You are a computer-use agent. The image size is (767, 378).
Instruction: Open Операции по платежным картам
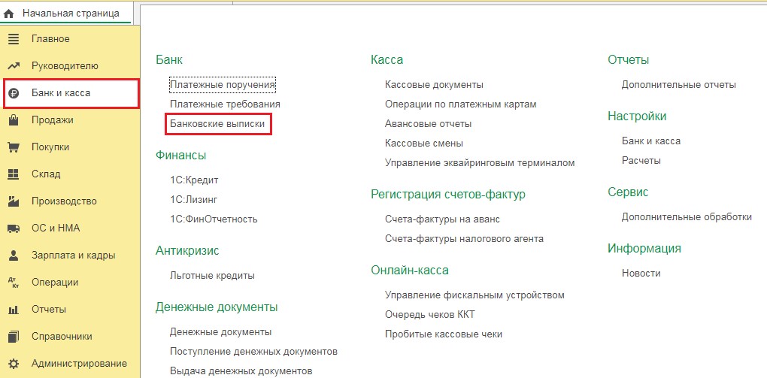coord(461,104)
